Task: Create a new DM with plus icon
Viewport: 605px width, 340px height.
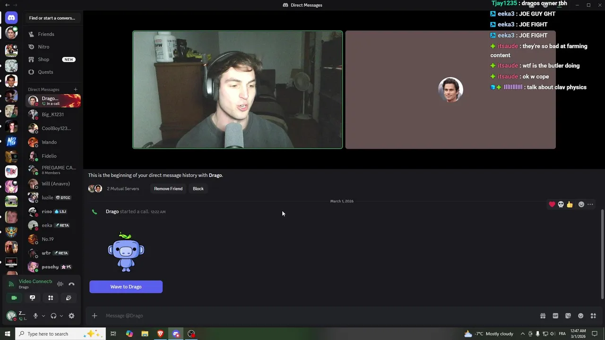Action: pos(75,89)
